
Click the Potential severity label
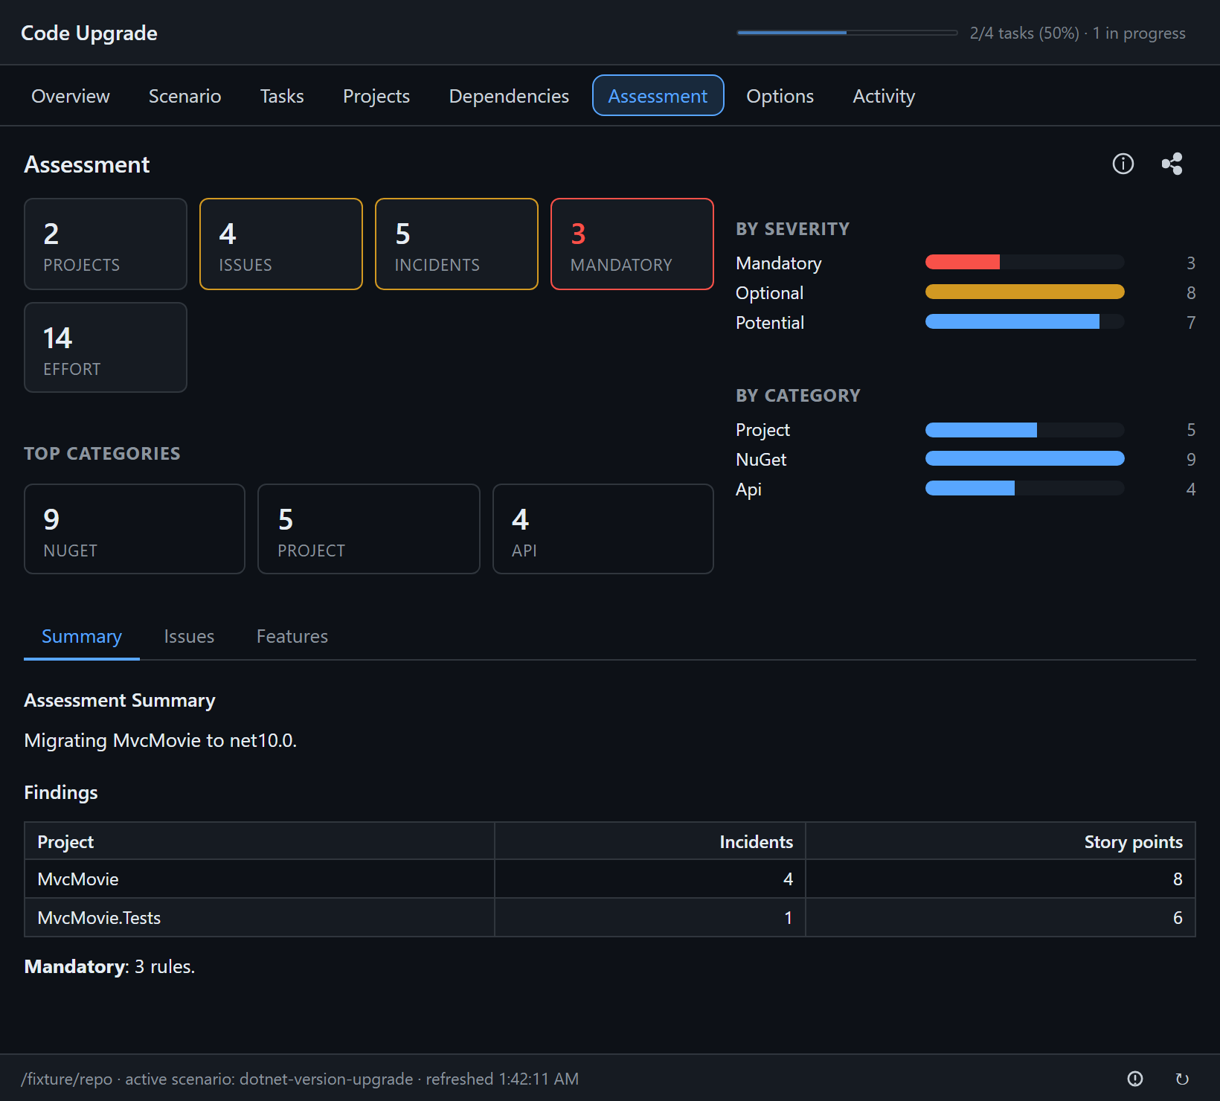tap(769, 323)
